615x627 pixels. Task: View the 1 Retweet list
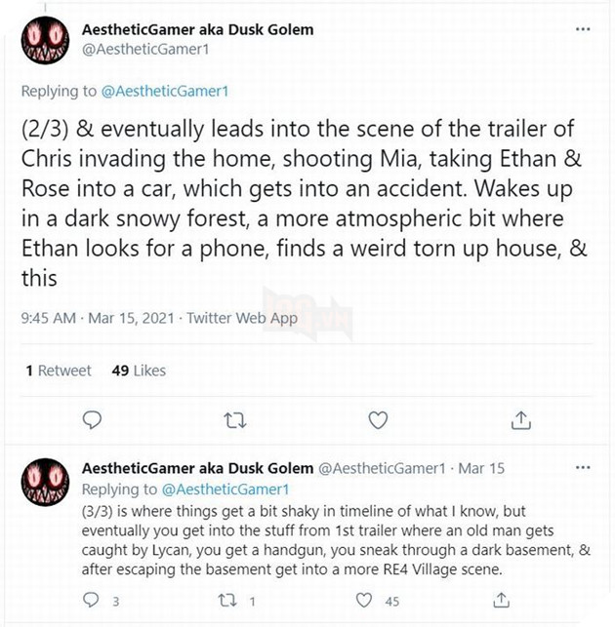pos(58,371)
